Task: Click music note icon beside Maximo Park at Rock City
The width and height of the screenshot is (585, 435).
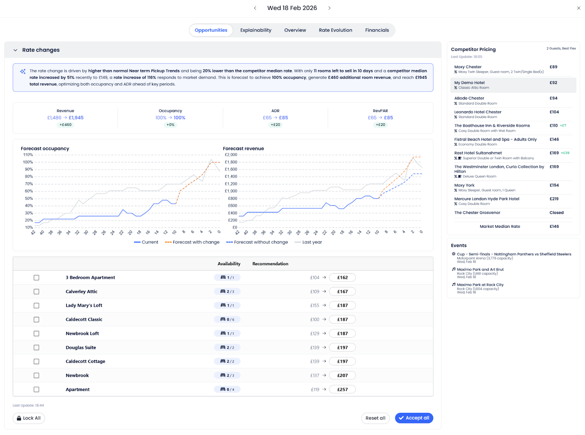Action: coord(454,285)
